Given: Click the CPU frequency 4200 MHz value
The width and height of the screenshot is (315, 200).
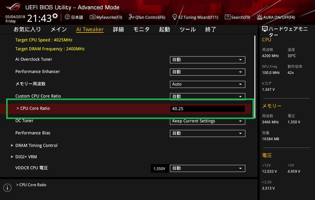Looking at the screenshot, I should click(x=270, y=56).
